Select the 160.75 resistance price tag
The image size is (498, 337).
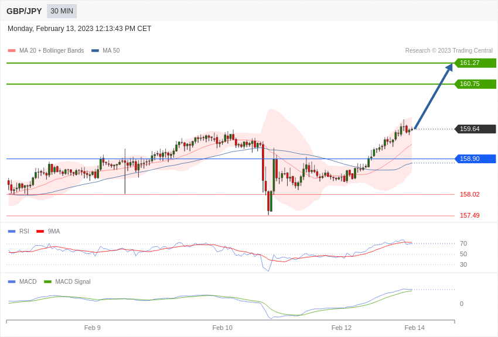(x=476, y=84)
